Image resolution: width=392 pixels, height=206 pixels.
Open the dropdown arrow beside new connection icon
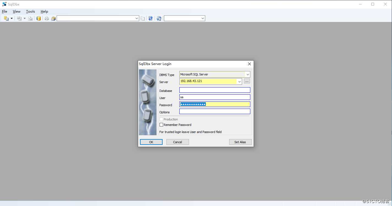[x=12, y=18]
